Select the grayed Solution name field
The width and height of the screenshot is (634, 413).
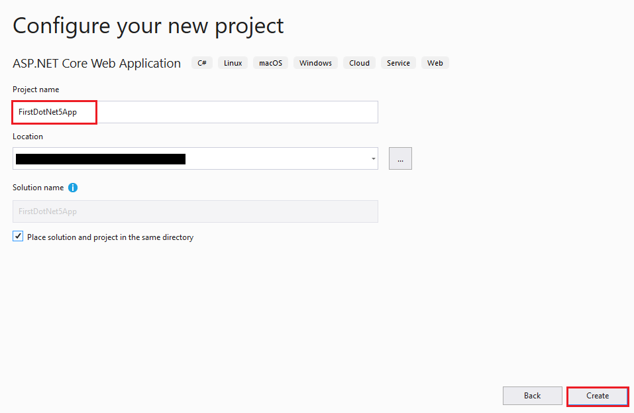point(195,211)
